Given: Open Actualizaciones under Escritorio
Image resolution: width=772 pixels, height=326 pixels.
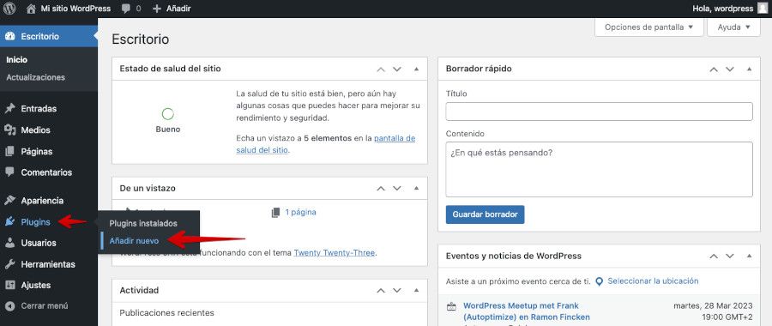Looking at the screenshot, I should click(x=35, y=77).
